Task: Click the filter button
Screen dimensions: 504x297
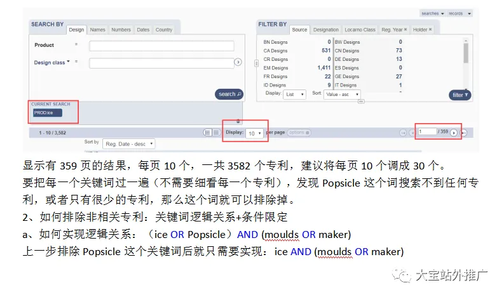Action: 460,95
